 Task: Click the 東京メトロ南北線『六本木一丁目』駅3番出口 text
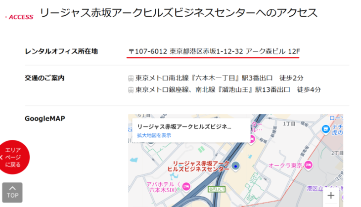click(204, 78)
